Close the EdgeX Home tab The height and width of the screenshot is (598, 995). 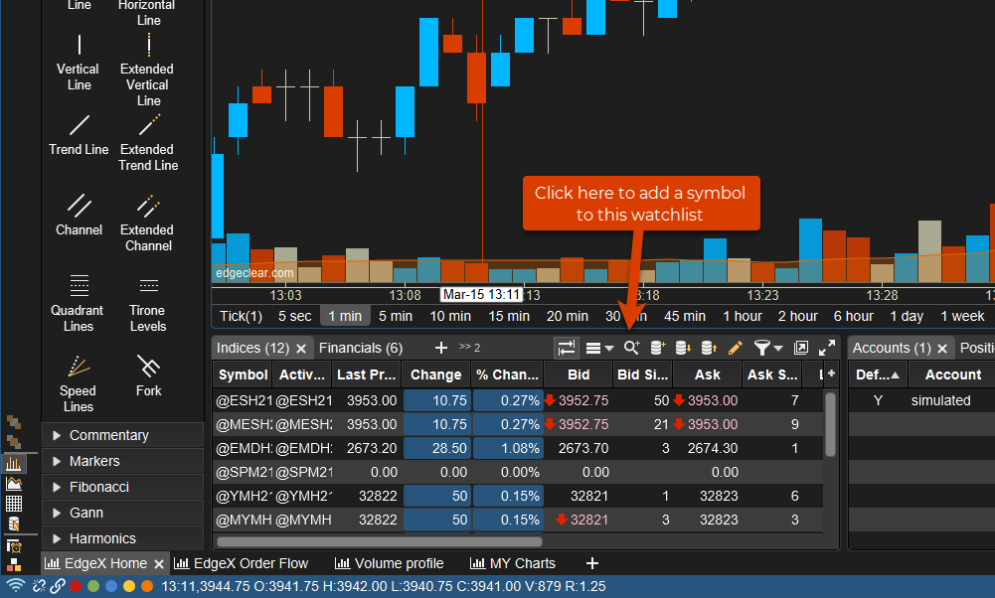click(x=159, y=564)
